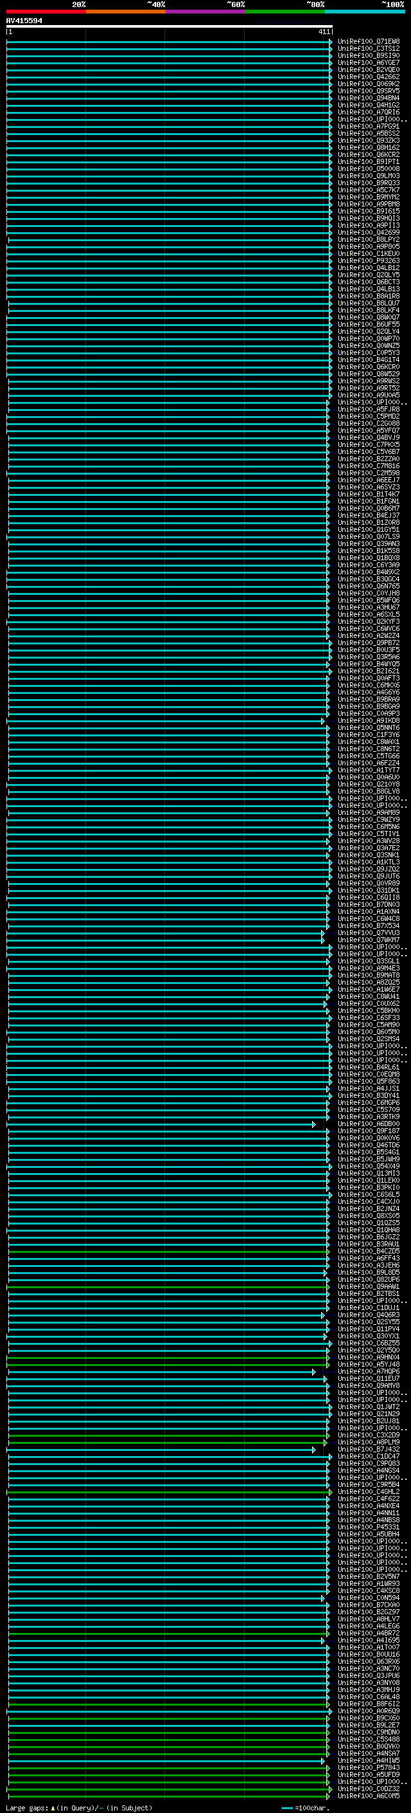This screenshot has height=1813, width=411.
Task: Click the UniRef100_Q069K2 entry
Action: [x=369, y=84]
